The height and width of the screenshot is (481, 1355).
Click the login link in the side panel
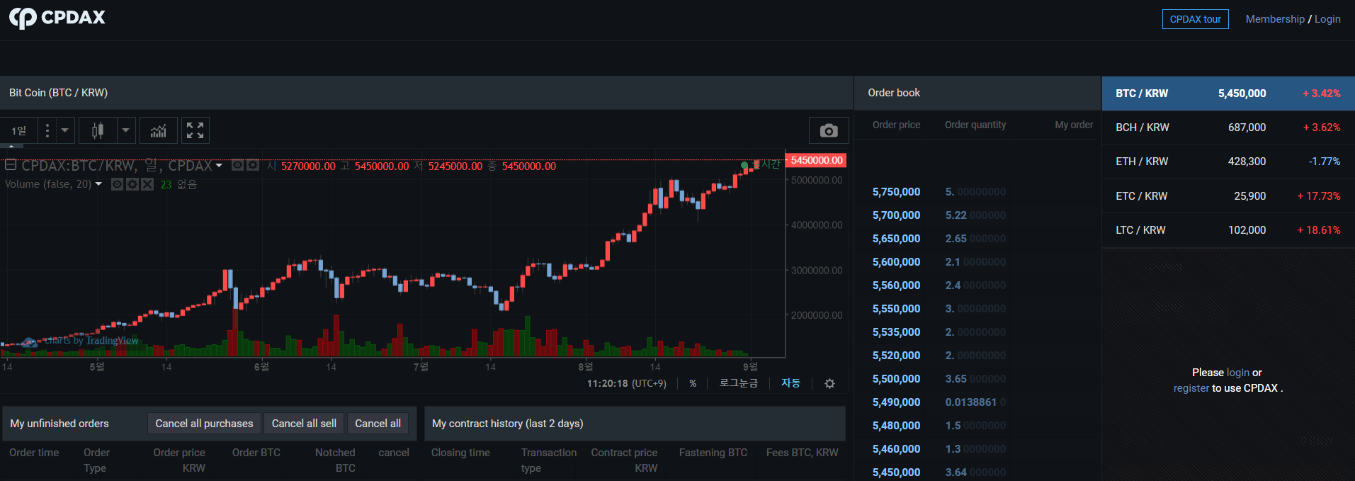pos(1237,373)
